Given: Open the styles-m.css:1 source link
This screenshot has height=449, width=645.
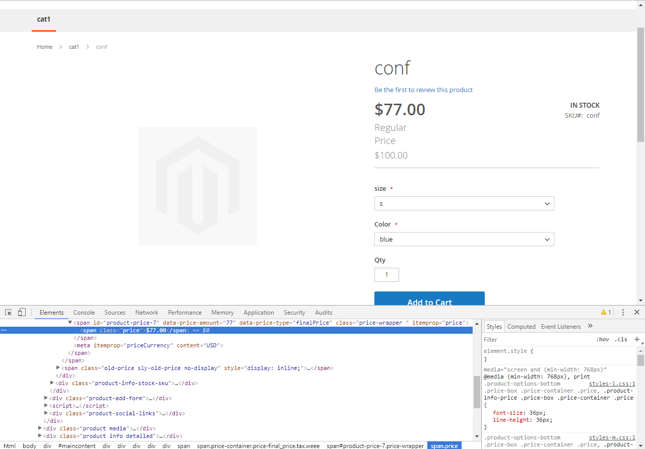Looking at the screenshot, I should click(612, 437).
